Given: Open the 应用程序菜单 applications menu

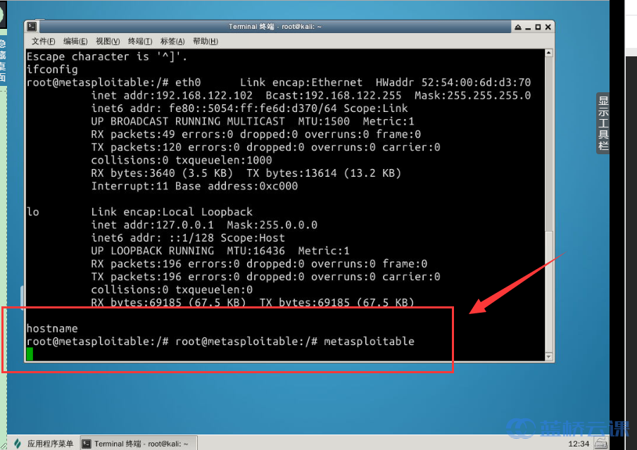Looking at the screenshot, I should (x=44, y=444).
